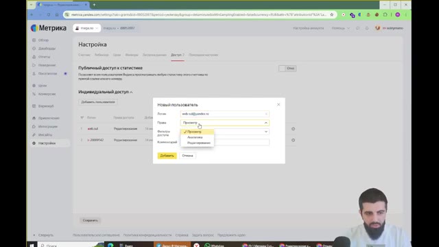439x247 pixels.
Task: Click the settings gear for web.sul row
Action: pyautogui.click(x=293, y=129)
